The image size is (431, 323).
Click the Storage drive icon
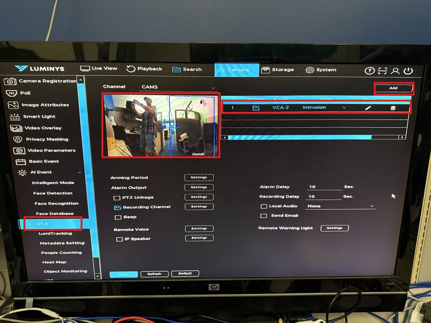[x=265, y=70]
